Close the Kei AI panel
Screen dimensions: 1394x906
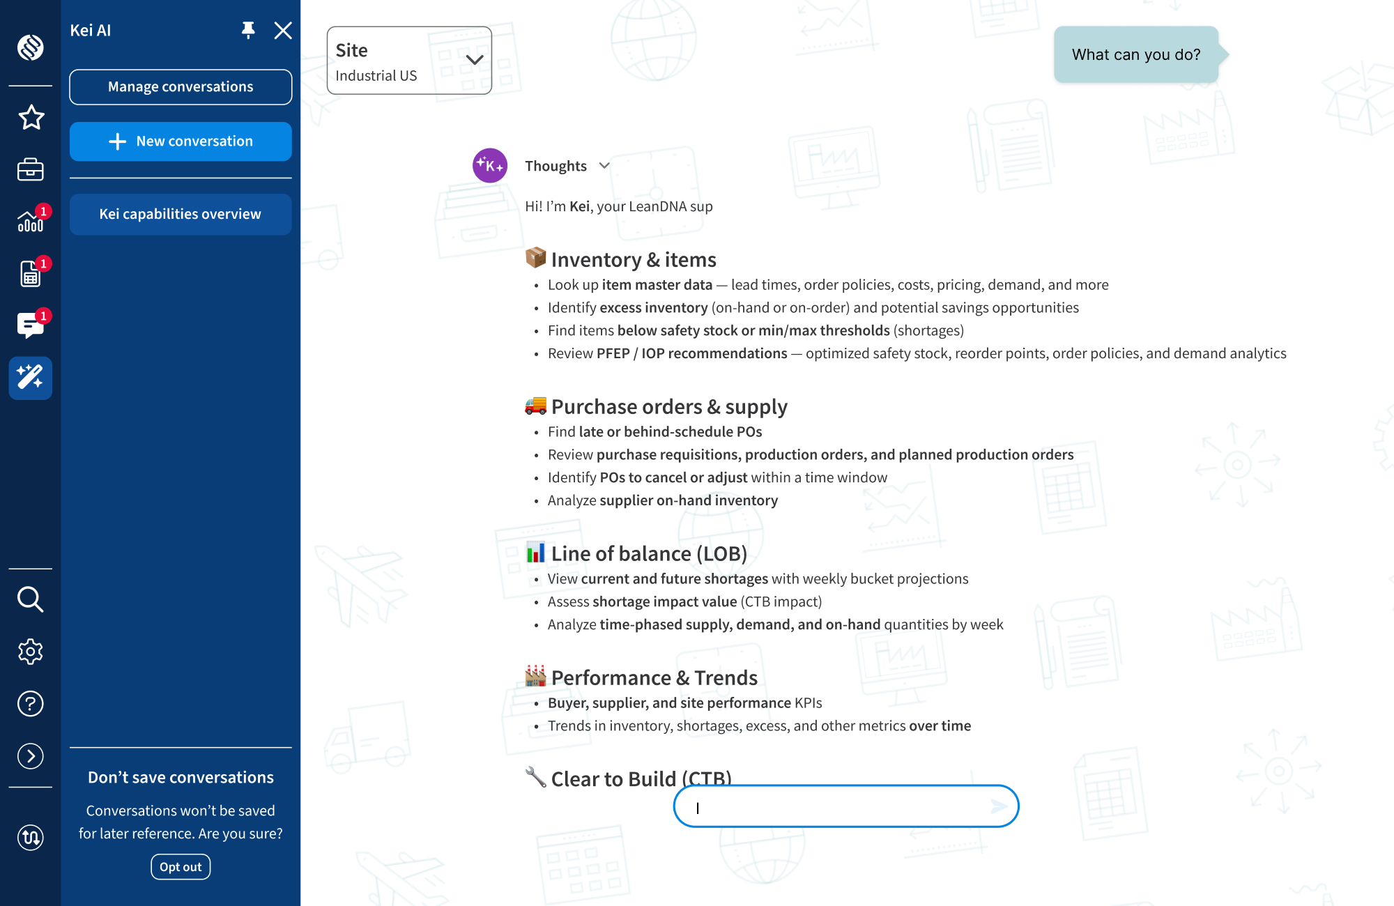click(x=283, y=30)
